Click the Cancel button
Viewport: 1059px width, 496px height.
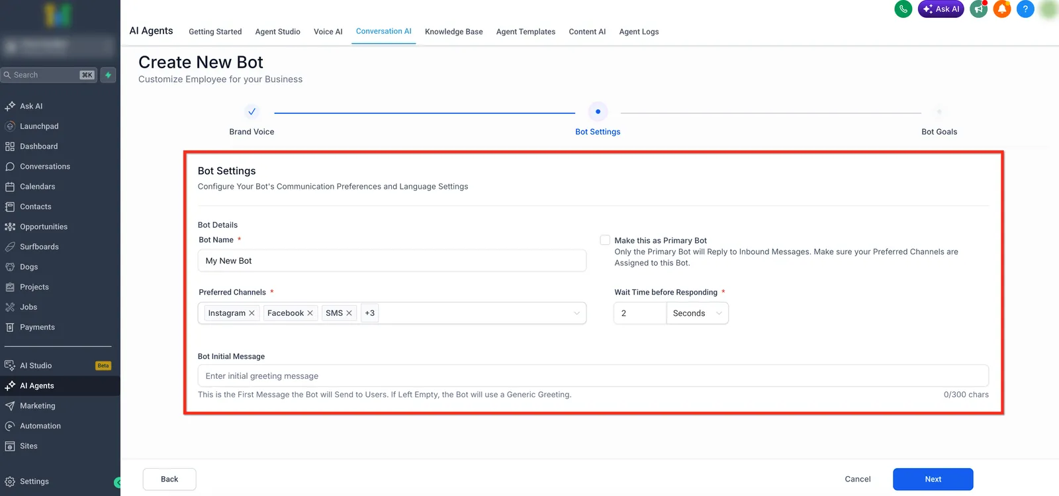coord(858,479)
